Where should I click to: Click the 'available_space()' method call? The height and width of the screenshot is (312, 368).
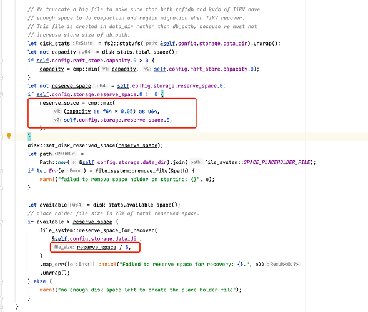pos(151,205)
